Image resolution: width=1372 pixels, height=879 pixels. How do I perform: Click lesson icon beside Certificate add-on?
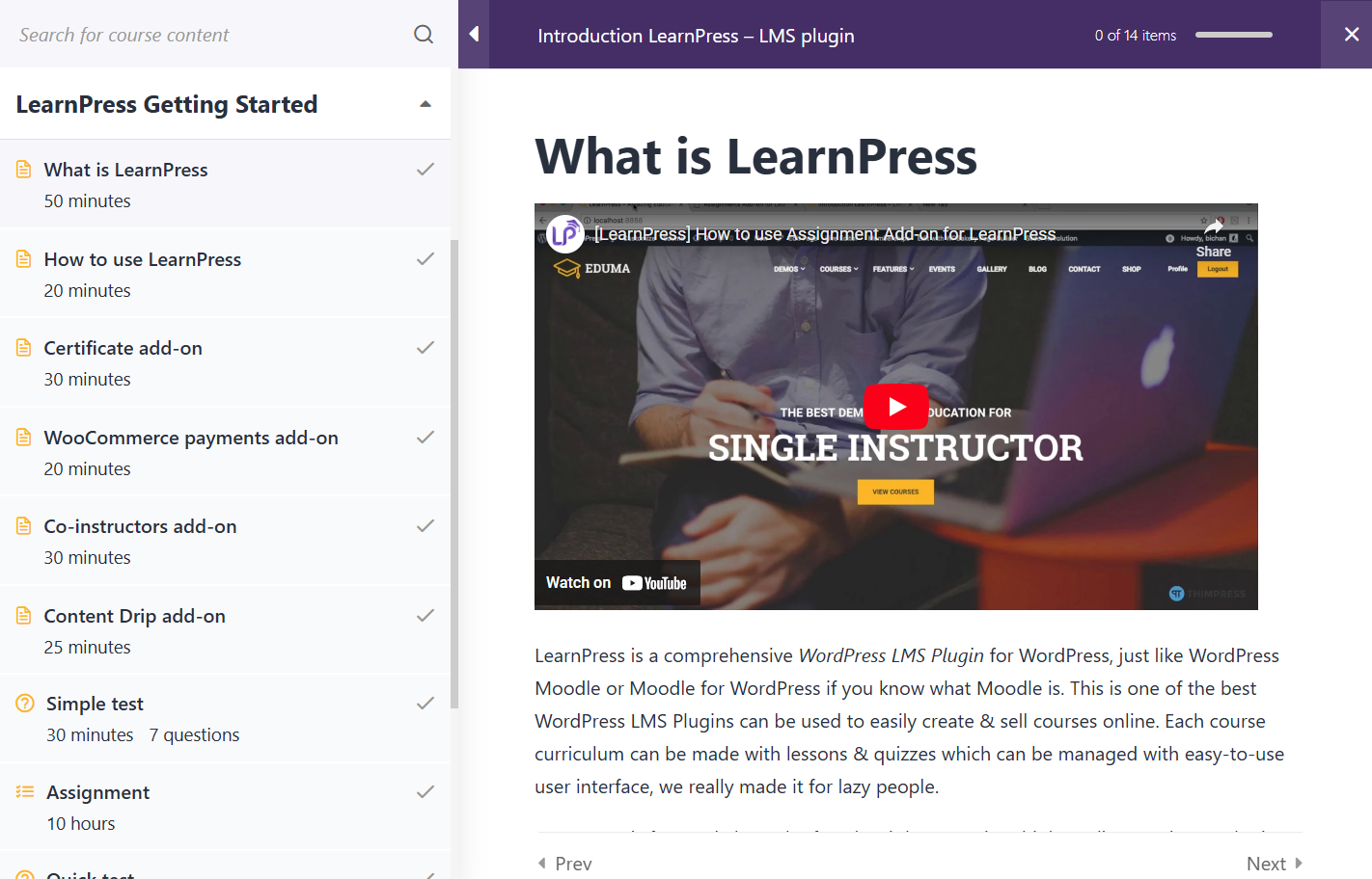24,348
